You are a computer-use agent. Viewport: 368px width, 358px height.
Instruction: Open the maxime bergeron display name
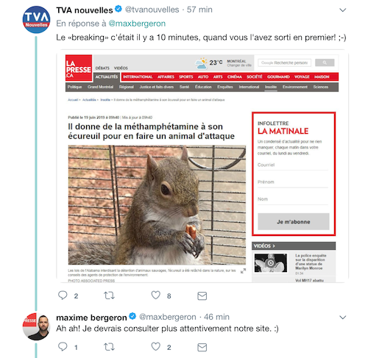coord(91,318)
